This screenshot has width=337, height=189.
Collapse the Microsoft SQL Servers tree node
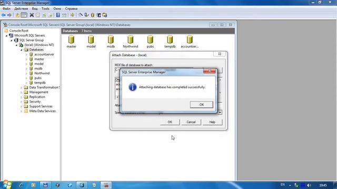point(6,36)
